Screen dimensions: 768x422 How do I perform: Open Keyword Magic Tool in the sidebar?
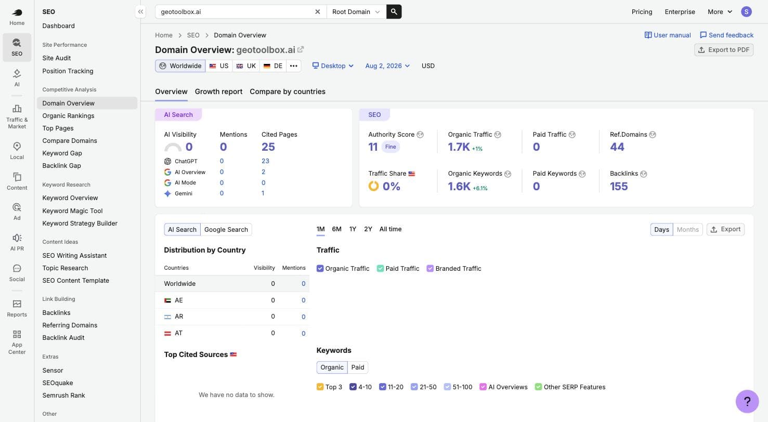[72, 210]
